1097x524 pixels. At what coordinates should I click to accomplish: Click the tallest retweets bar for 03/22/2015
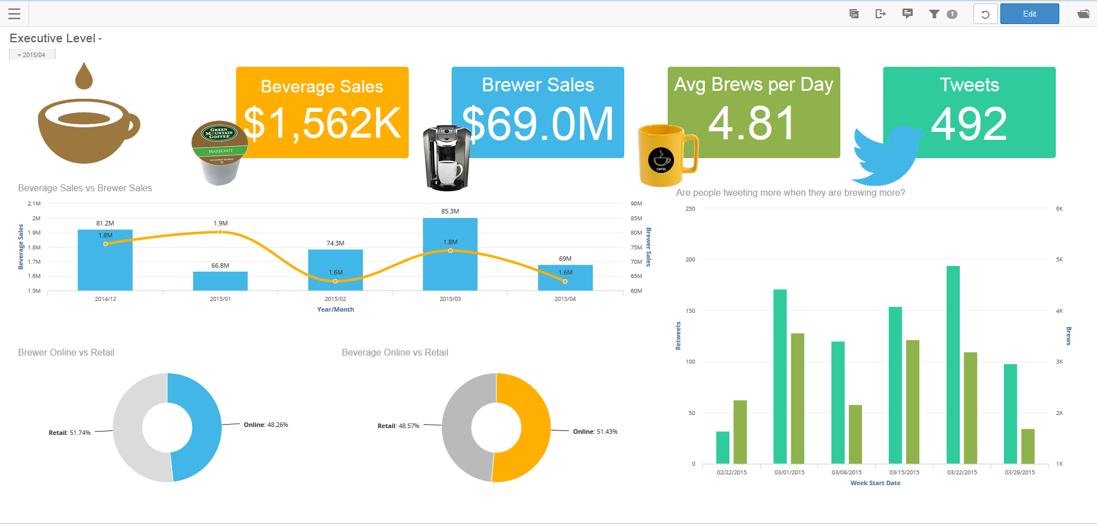click(x=953, y=365)
